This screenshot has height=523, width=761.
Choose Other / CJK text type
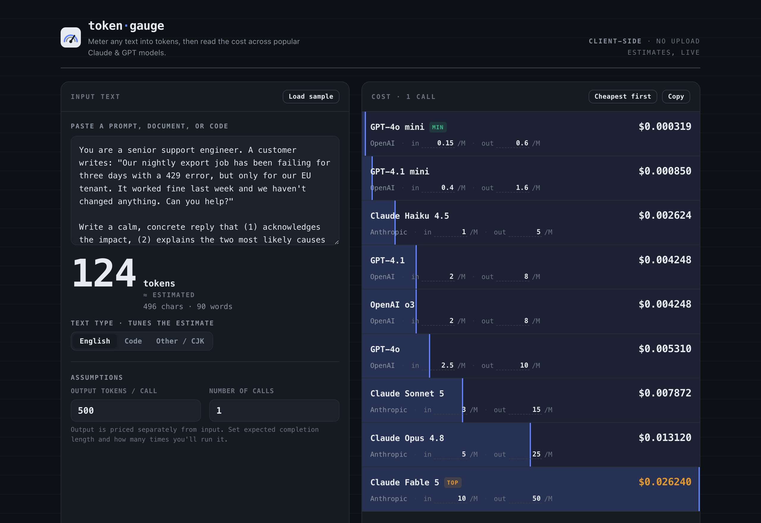click(180, 341)
